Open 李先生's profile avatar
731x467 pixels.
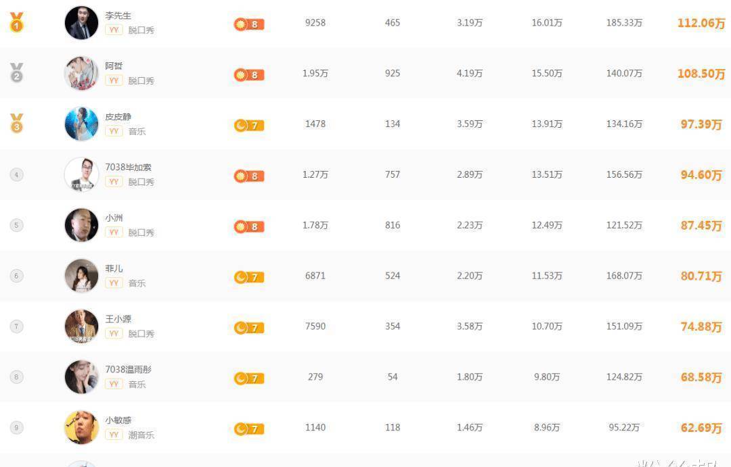pos(81,23)
